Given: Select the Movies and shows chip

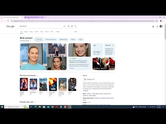Looking at the screenshot, I should (51, 40).
